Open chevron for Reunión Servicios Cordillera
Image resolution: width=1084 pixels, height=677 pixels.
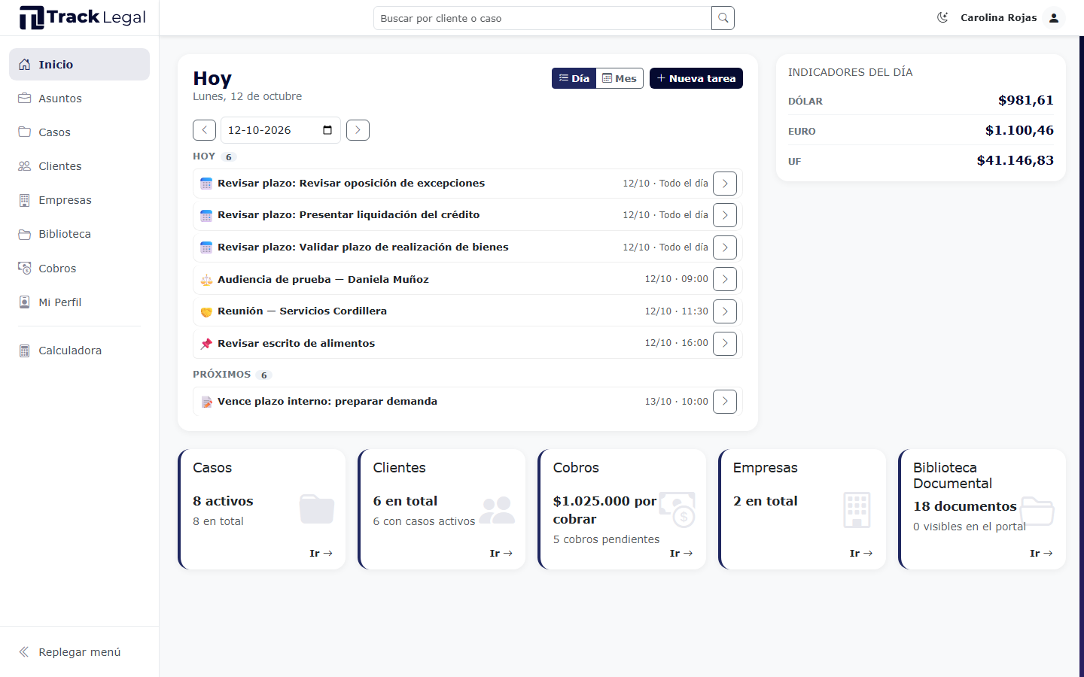click(x=725, y=311)
